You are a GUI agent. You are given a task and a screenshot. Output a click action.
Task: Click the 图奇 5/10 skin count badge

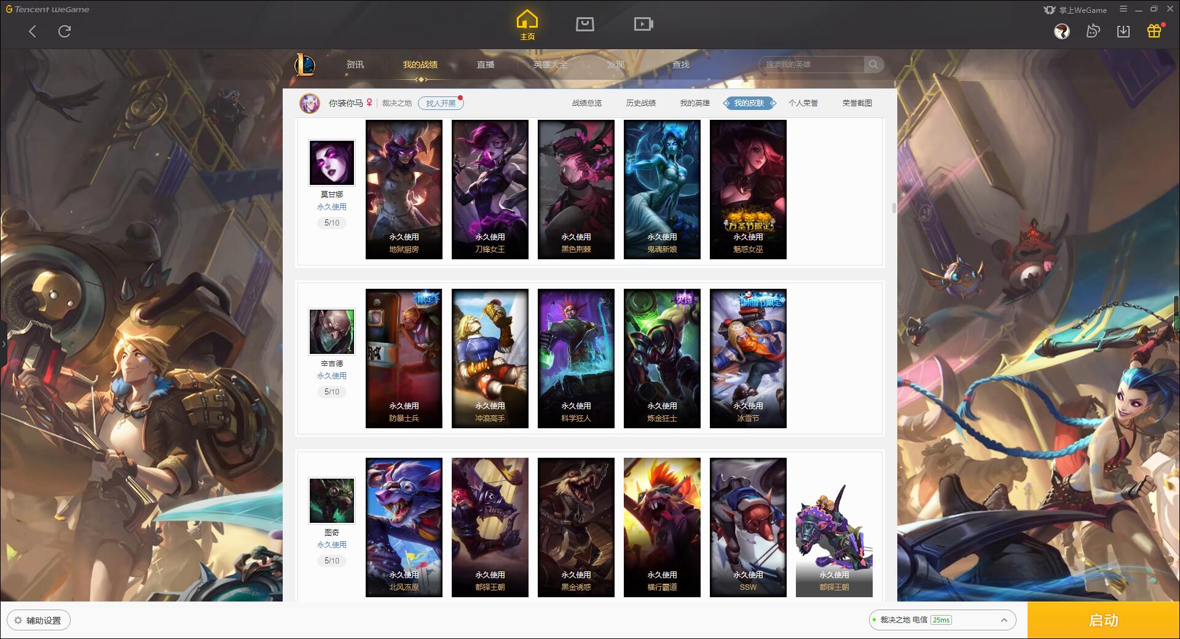click(332, 561)
